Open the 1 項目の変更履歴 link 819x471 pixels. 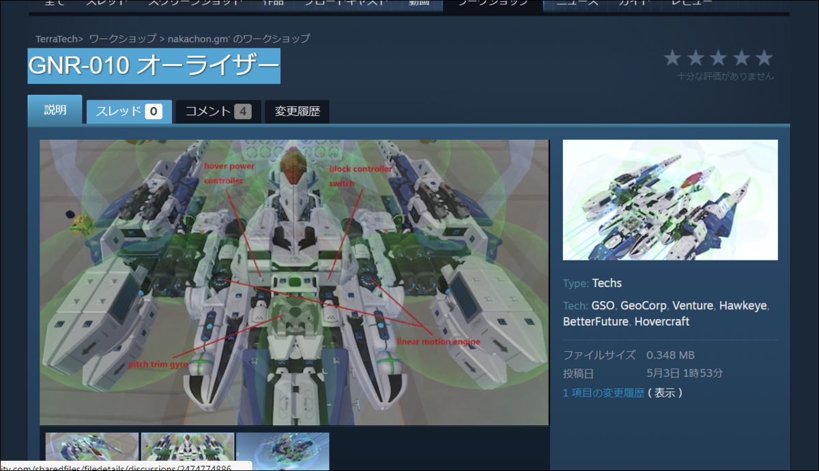pos(603,393)
